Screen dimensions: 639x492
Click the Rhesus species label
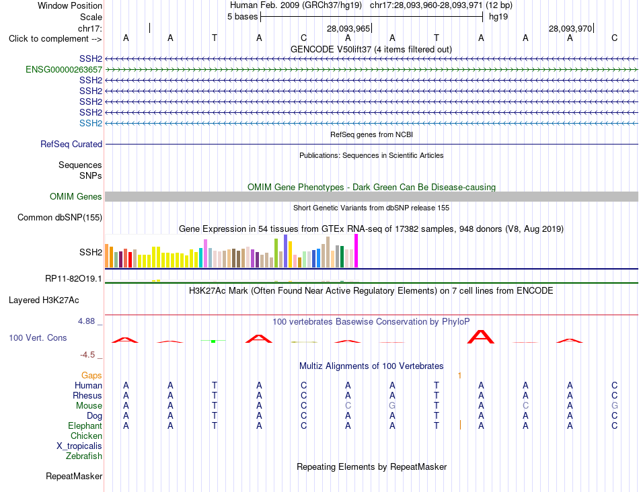pyautogui.click(x=87, y=395)
